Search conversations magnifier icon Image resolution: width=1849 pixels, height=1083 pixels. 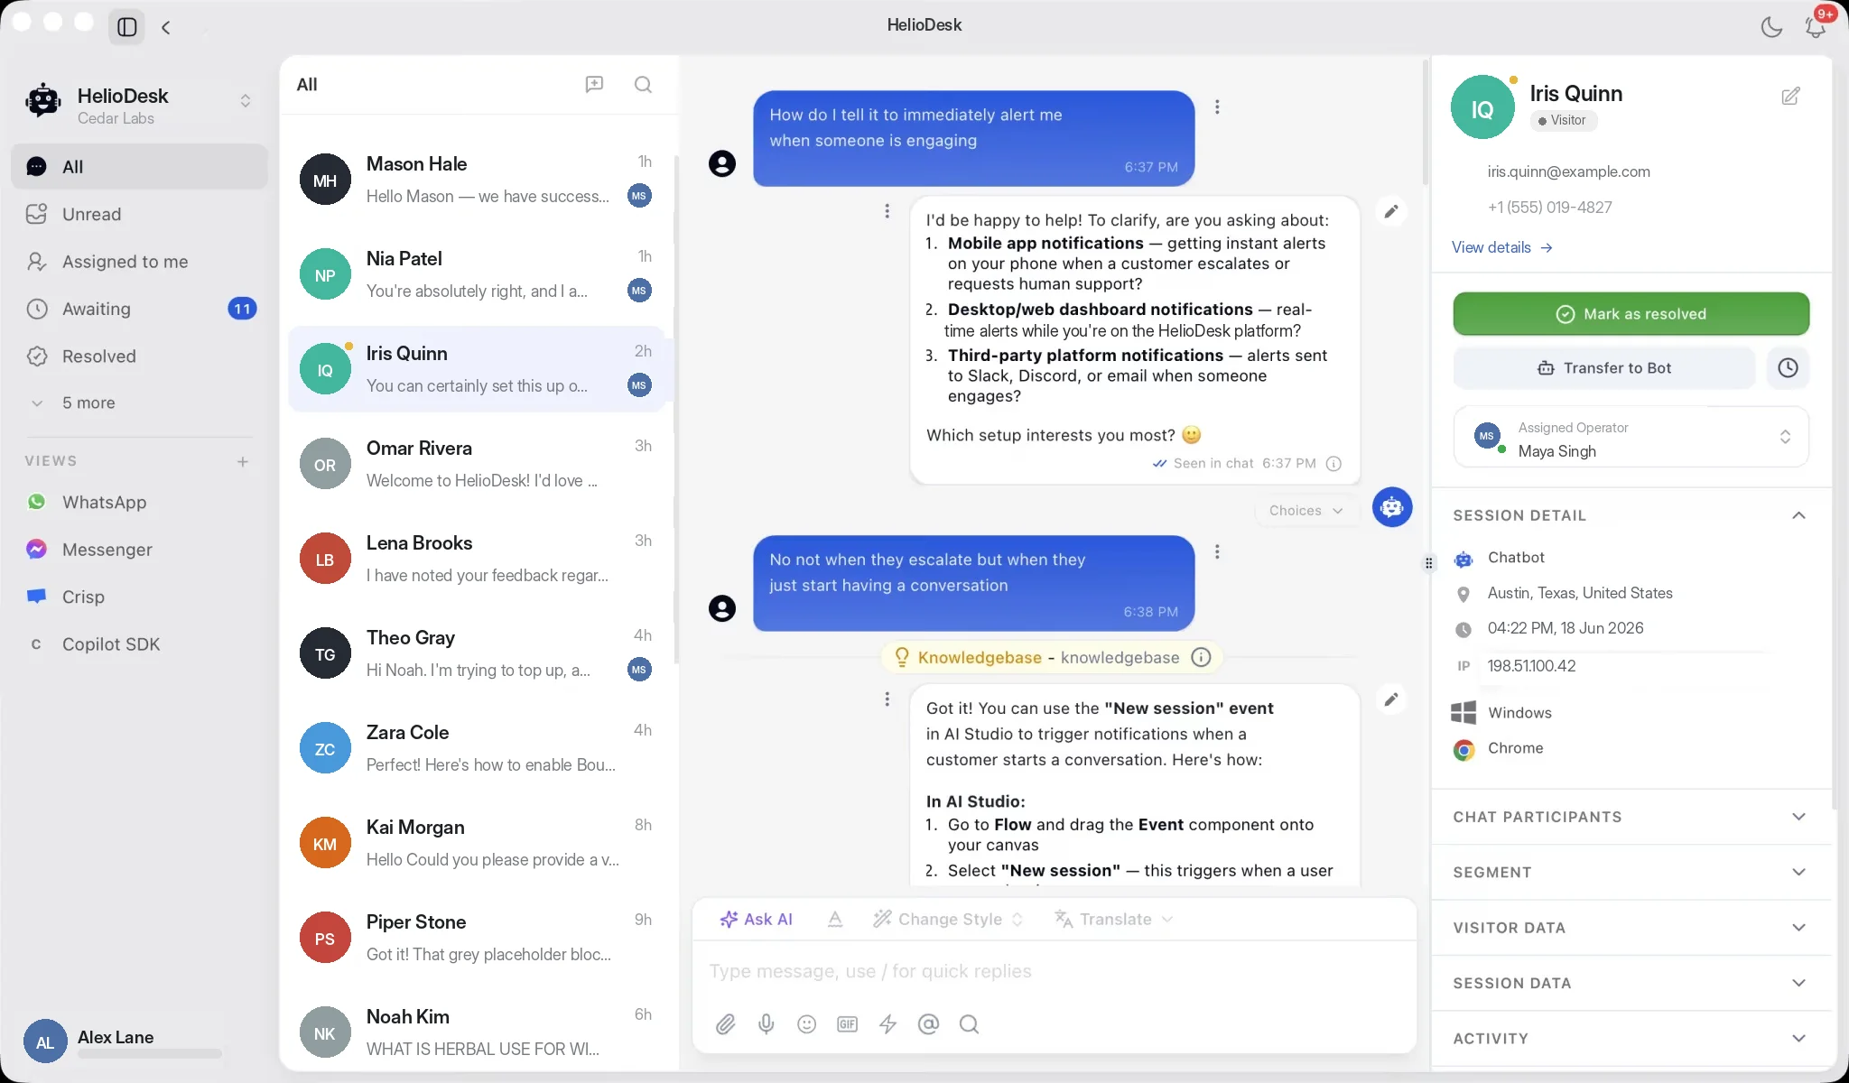pyautogui.click(x=643, y=84)
